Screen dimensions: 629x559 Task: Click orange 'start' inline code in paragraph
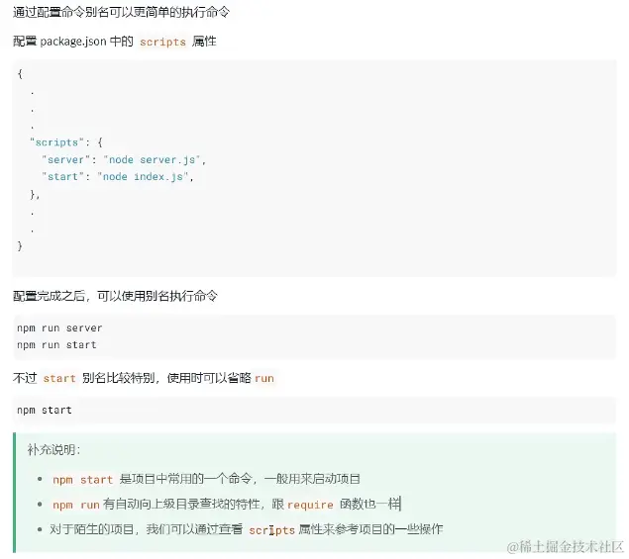(59, 378)
